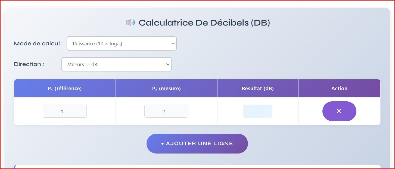Click the Calculatrice De Décibels (DB) title
This screenshot has width=395, height=169.
tap(204, 23)
